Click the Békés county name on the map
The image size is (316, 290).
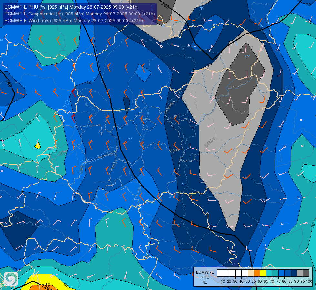[210, 142]
